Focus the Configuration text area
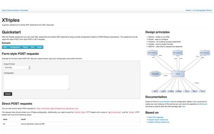Screen dimensions: 214x134 click(36, 82)
